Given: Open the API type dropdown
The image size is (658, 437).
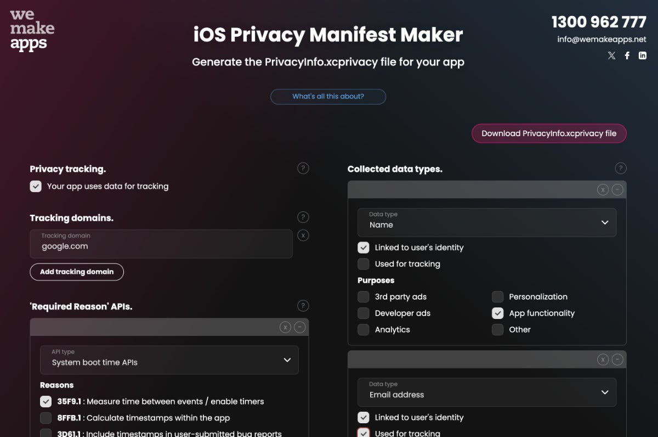Looking at the screenshot, I should 169,360.
